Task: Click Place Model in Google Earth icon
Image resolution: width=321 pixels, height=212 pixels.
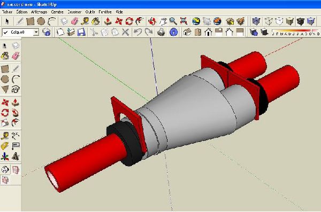Action: 217,21
